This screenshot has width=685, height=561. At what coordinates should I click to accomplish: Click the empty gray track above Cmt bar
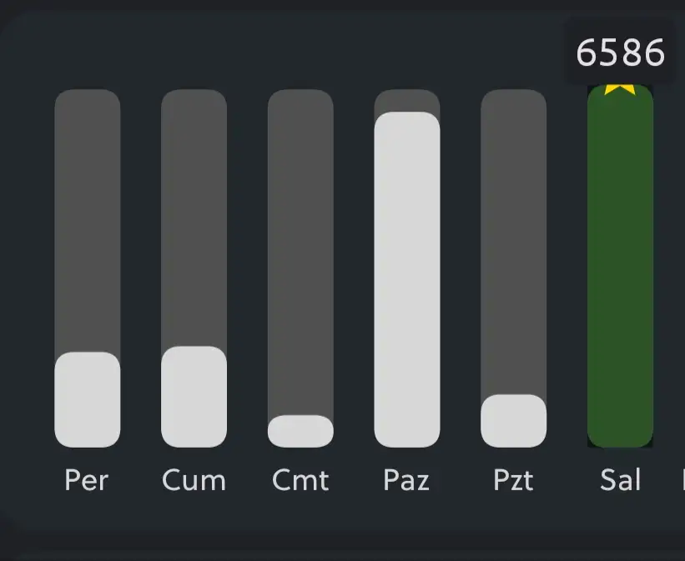[x=300, y=250]
